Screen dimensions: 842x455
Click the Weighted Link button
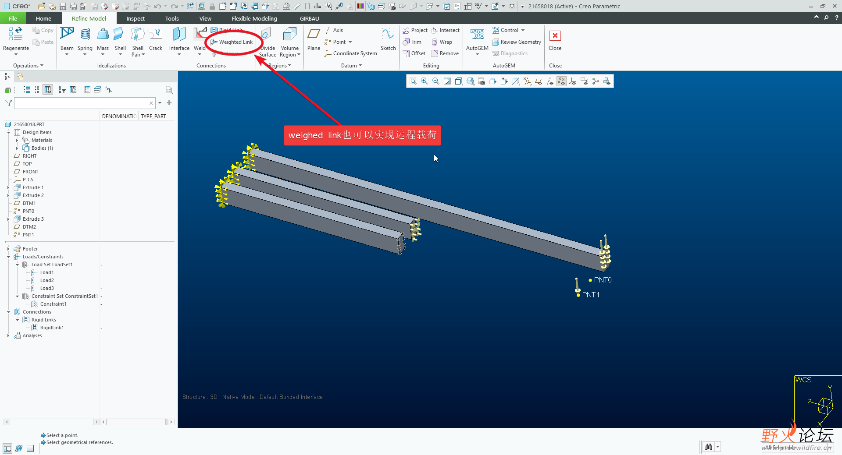232,42
